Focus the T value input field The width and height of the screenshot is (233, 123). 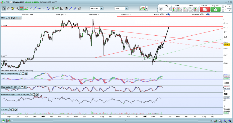tap(230, 10)
